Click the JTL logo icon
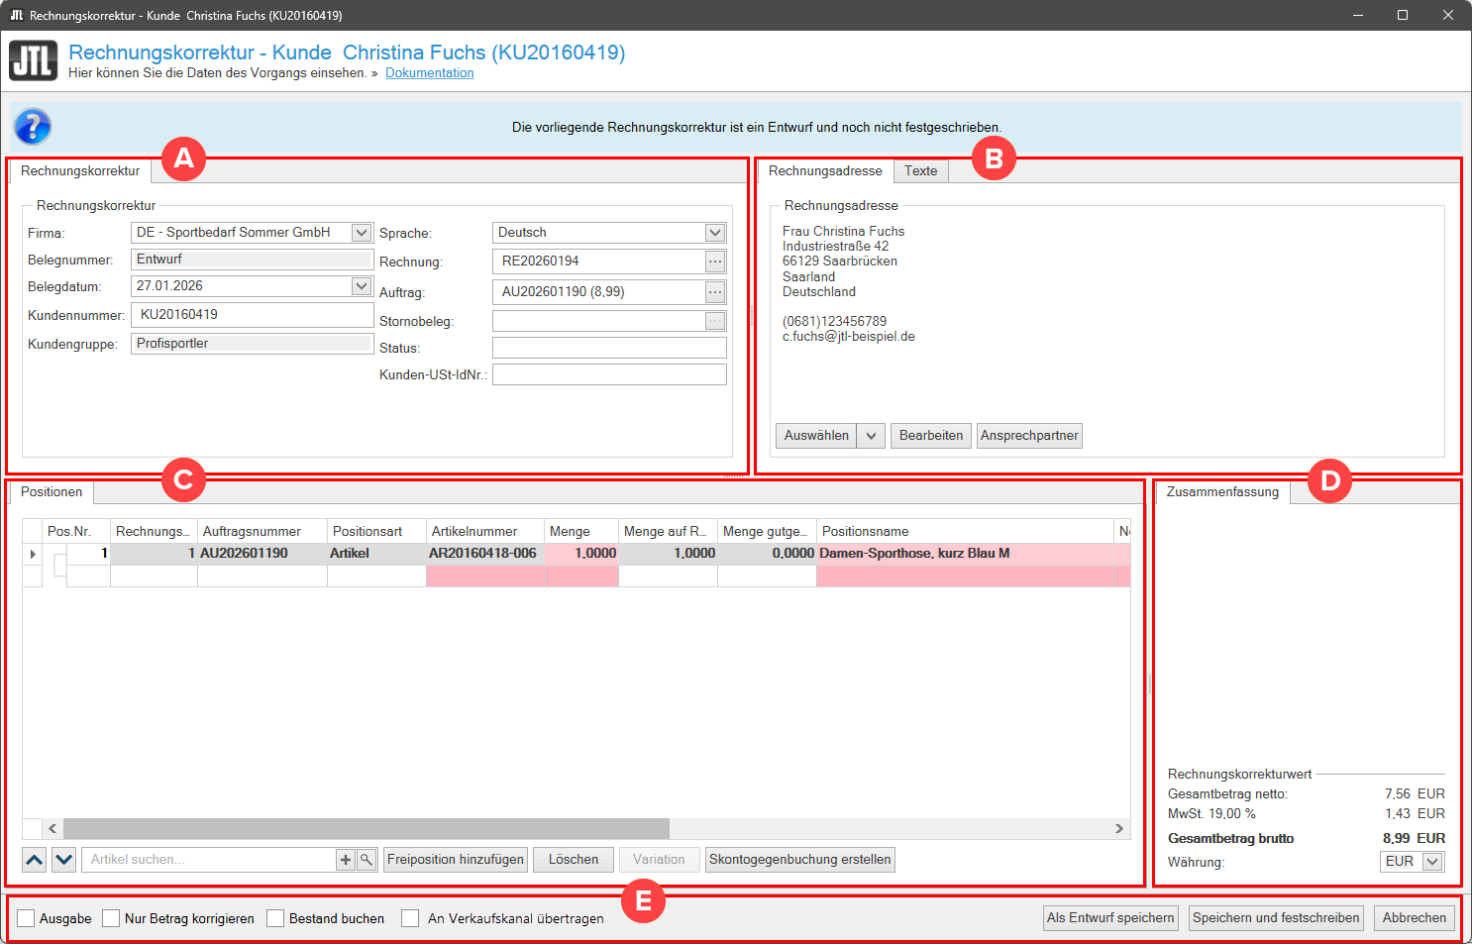 (34, 61)
